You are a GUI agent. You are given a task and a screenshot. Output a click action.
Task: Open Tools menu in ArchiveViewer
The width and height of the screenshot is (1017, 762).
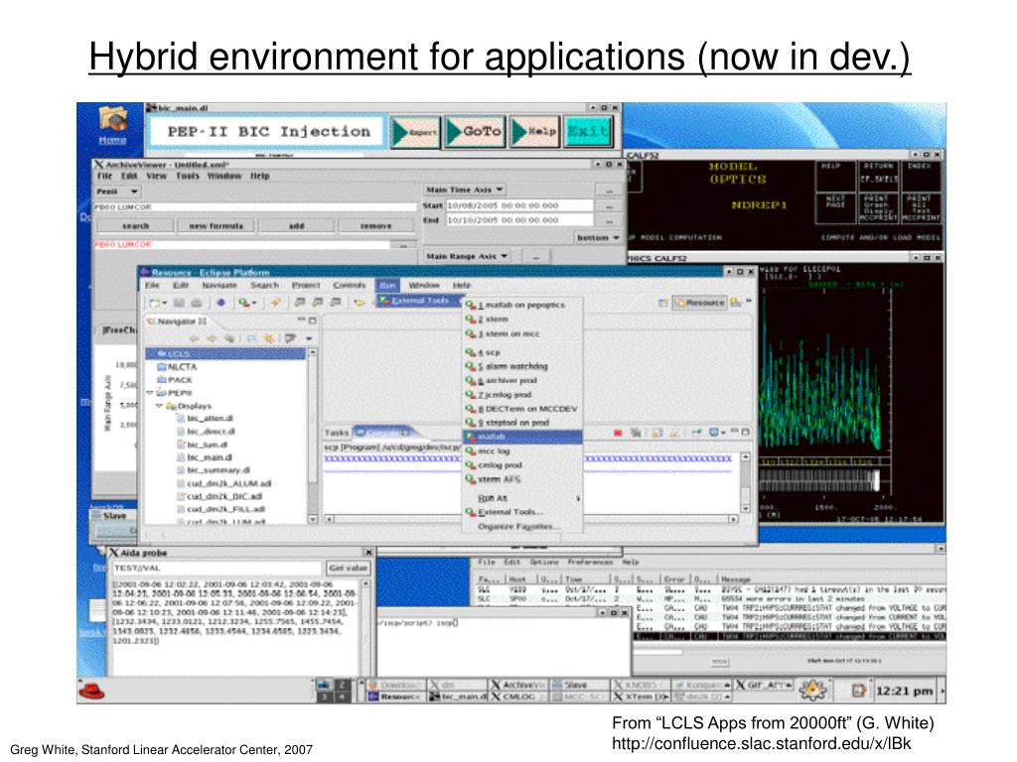click(188, 177)
